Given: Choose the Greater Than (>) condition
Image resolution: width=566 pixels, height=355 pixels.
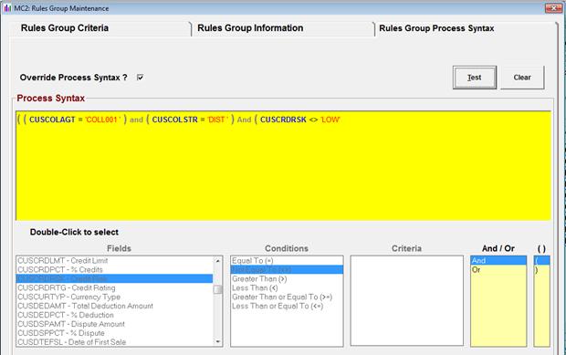Looking at the screenshot, I should [x=287, y=278].
